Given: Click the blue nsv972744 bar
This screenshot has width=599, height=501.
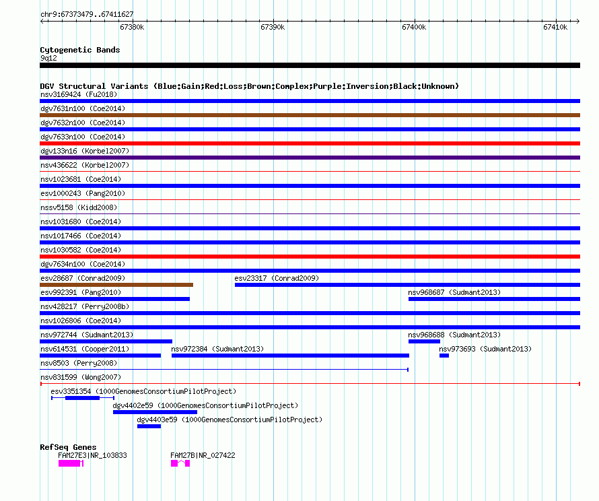Looking at the screenshot, I should pos(106,341).
